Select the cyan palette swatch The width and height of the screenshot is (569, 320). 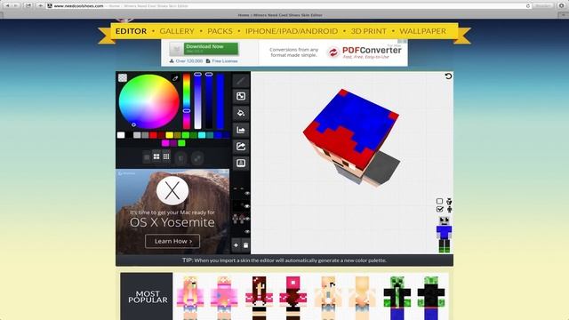point(202,135)
